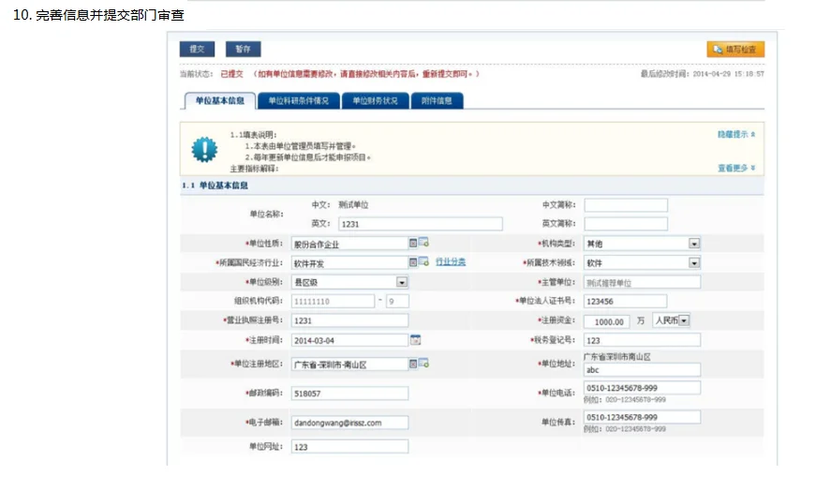816x491 pixels.
Task: Click the 组织机构代码 check digit field showing 9
Action: coord(397,301)
